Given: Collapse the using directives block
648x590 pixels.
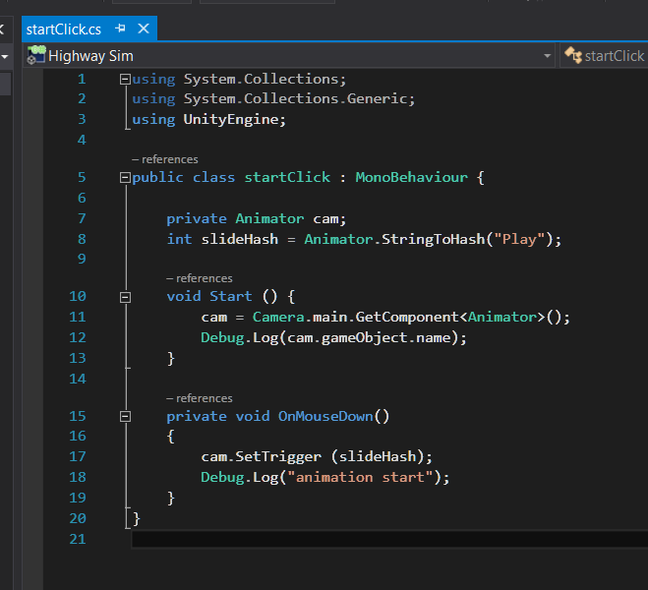Looking at the screenshot, I should pyautogui.click(x=125, y=79).
